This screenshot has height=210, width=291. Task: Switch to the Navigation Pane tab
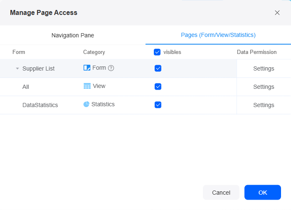[73, 35]
